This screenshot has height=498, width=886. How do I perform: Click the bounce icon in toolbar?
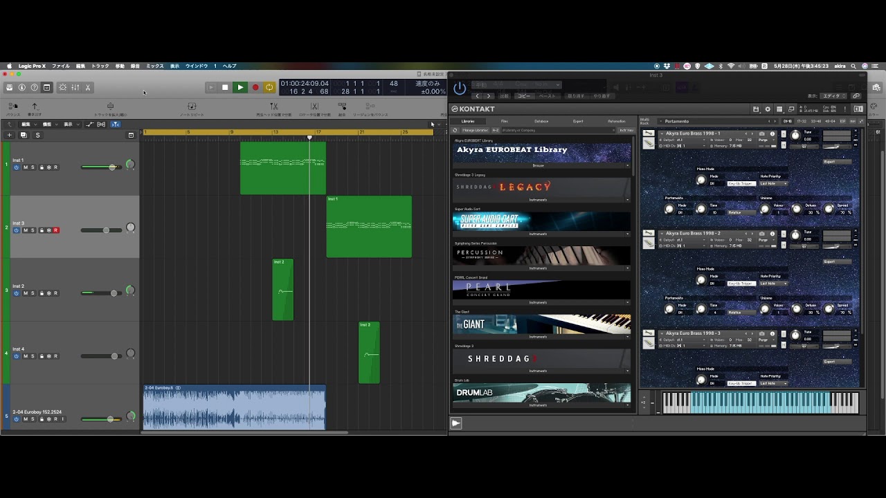13,107
